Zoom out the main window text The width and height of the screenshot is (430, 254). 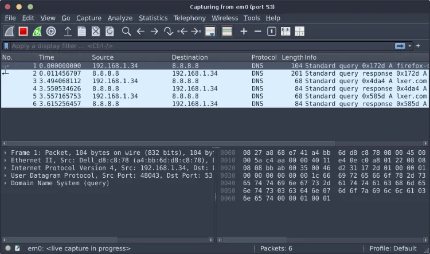258,32
